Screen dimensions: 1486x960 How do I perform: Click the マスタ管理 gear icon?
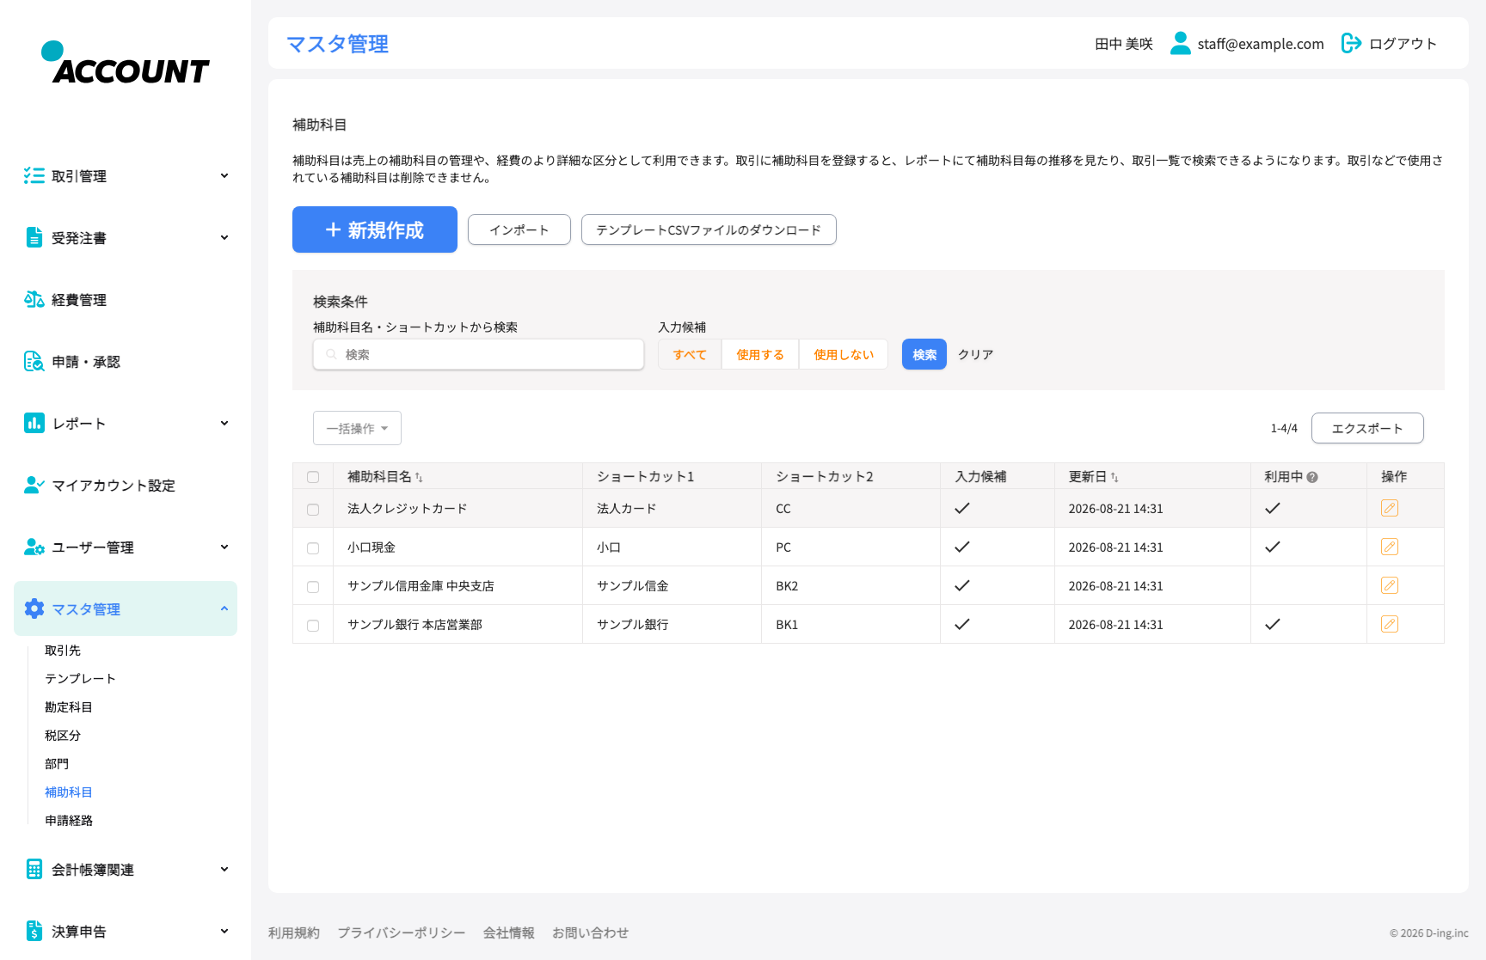(x=34, y=609)
